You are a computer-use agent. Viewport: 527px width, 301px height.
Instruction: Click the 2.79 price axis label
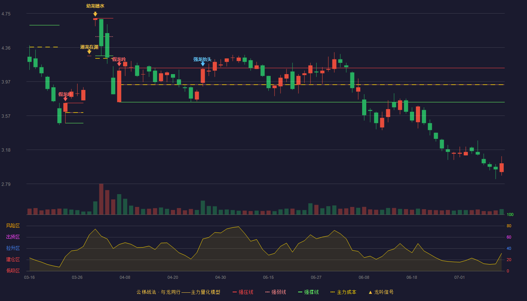click(6, 184)
